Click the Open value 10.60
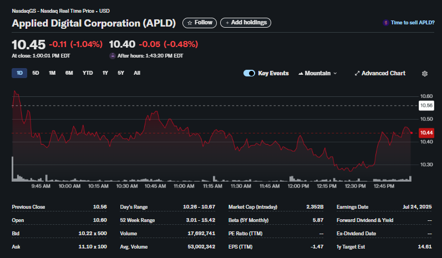Screen dimensions: 442x258 coord(100,220)
